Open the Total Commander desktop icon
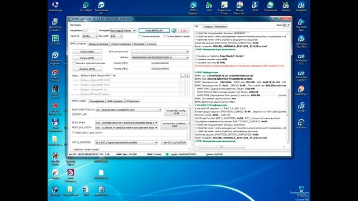Screen dimensions: 358x201 tap(55, 125)
